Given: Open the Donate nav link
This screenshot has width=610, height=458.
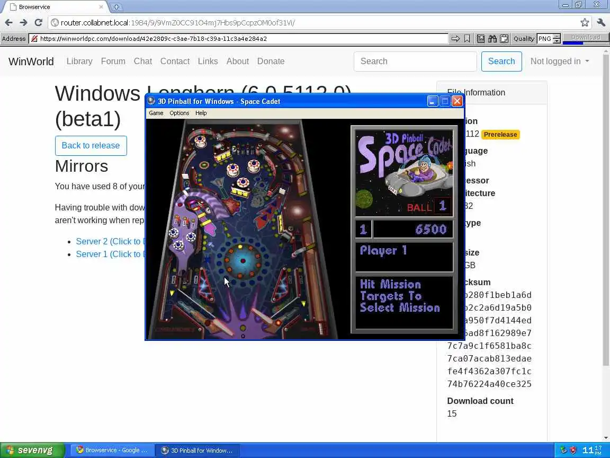Looking at the screenshot, I should pyautogui.click(x=271, y=61).
